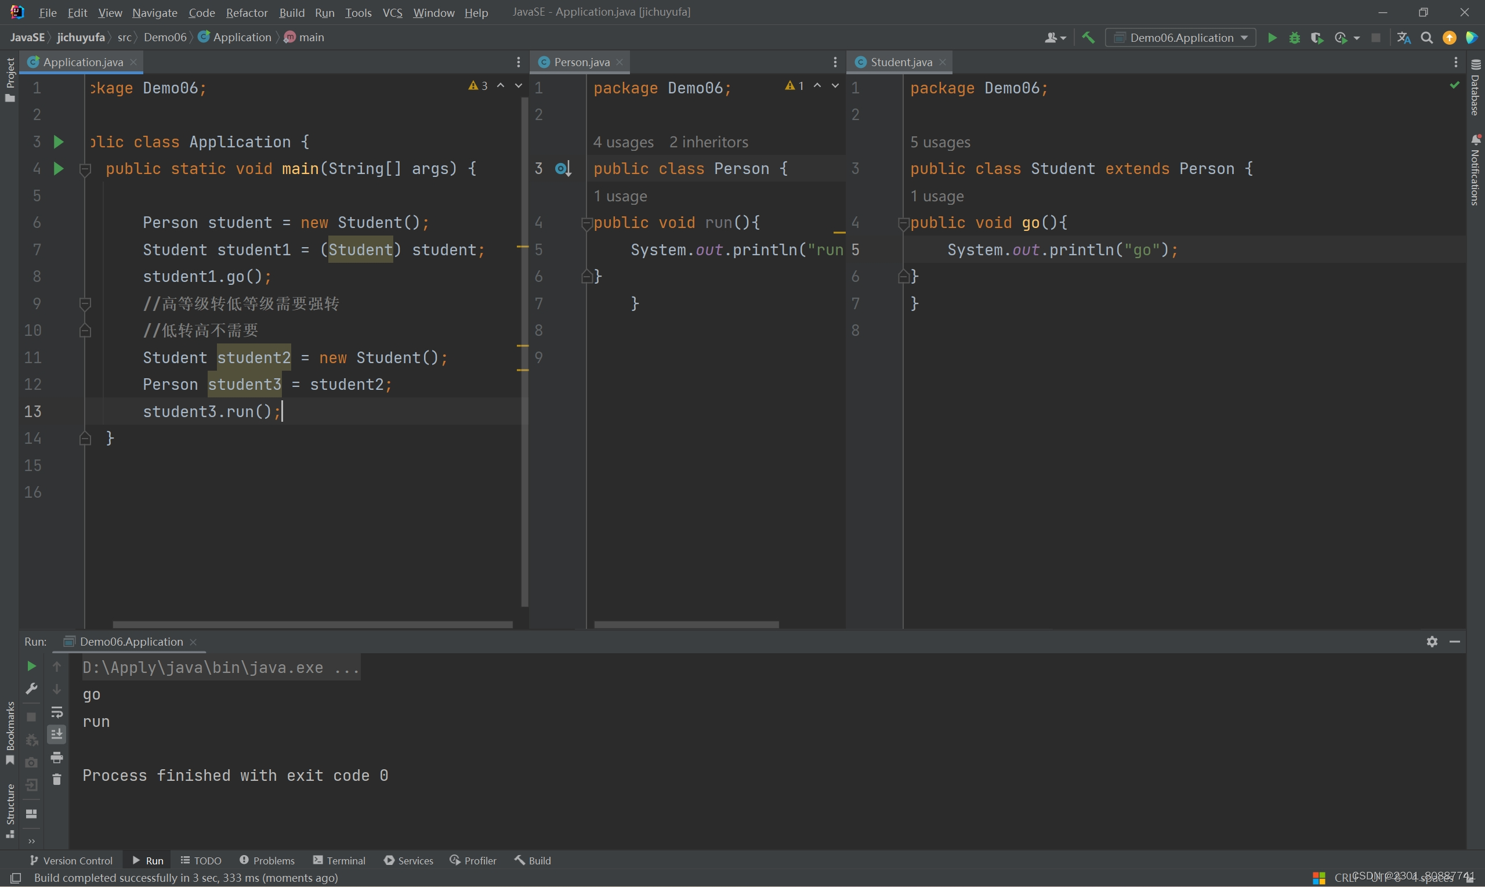
Task: Open Person.java tab options menu
Action: pos(835,62)
